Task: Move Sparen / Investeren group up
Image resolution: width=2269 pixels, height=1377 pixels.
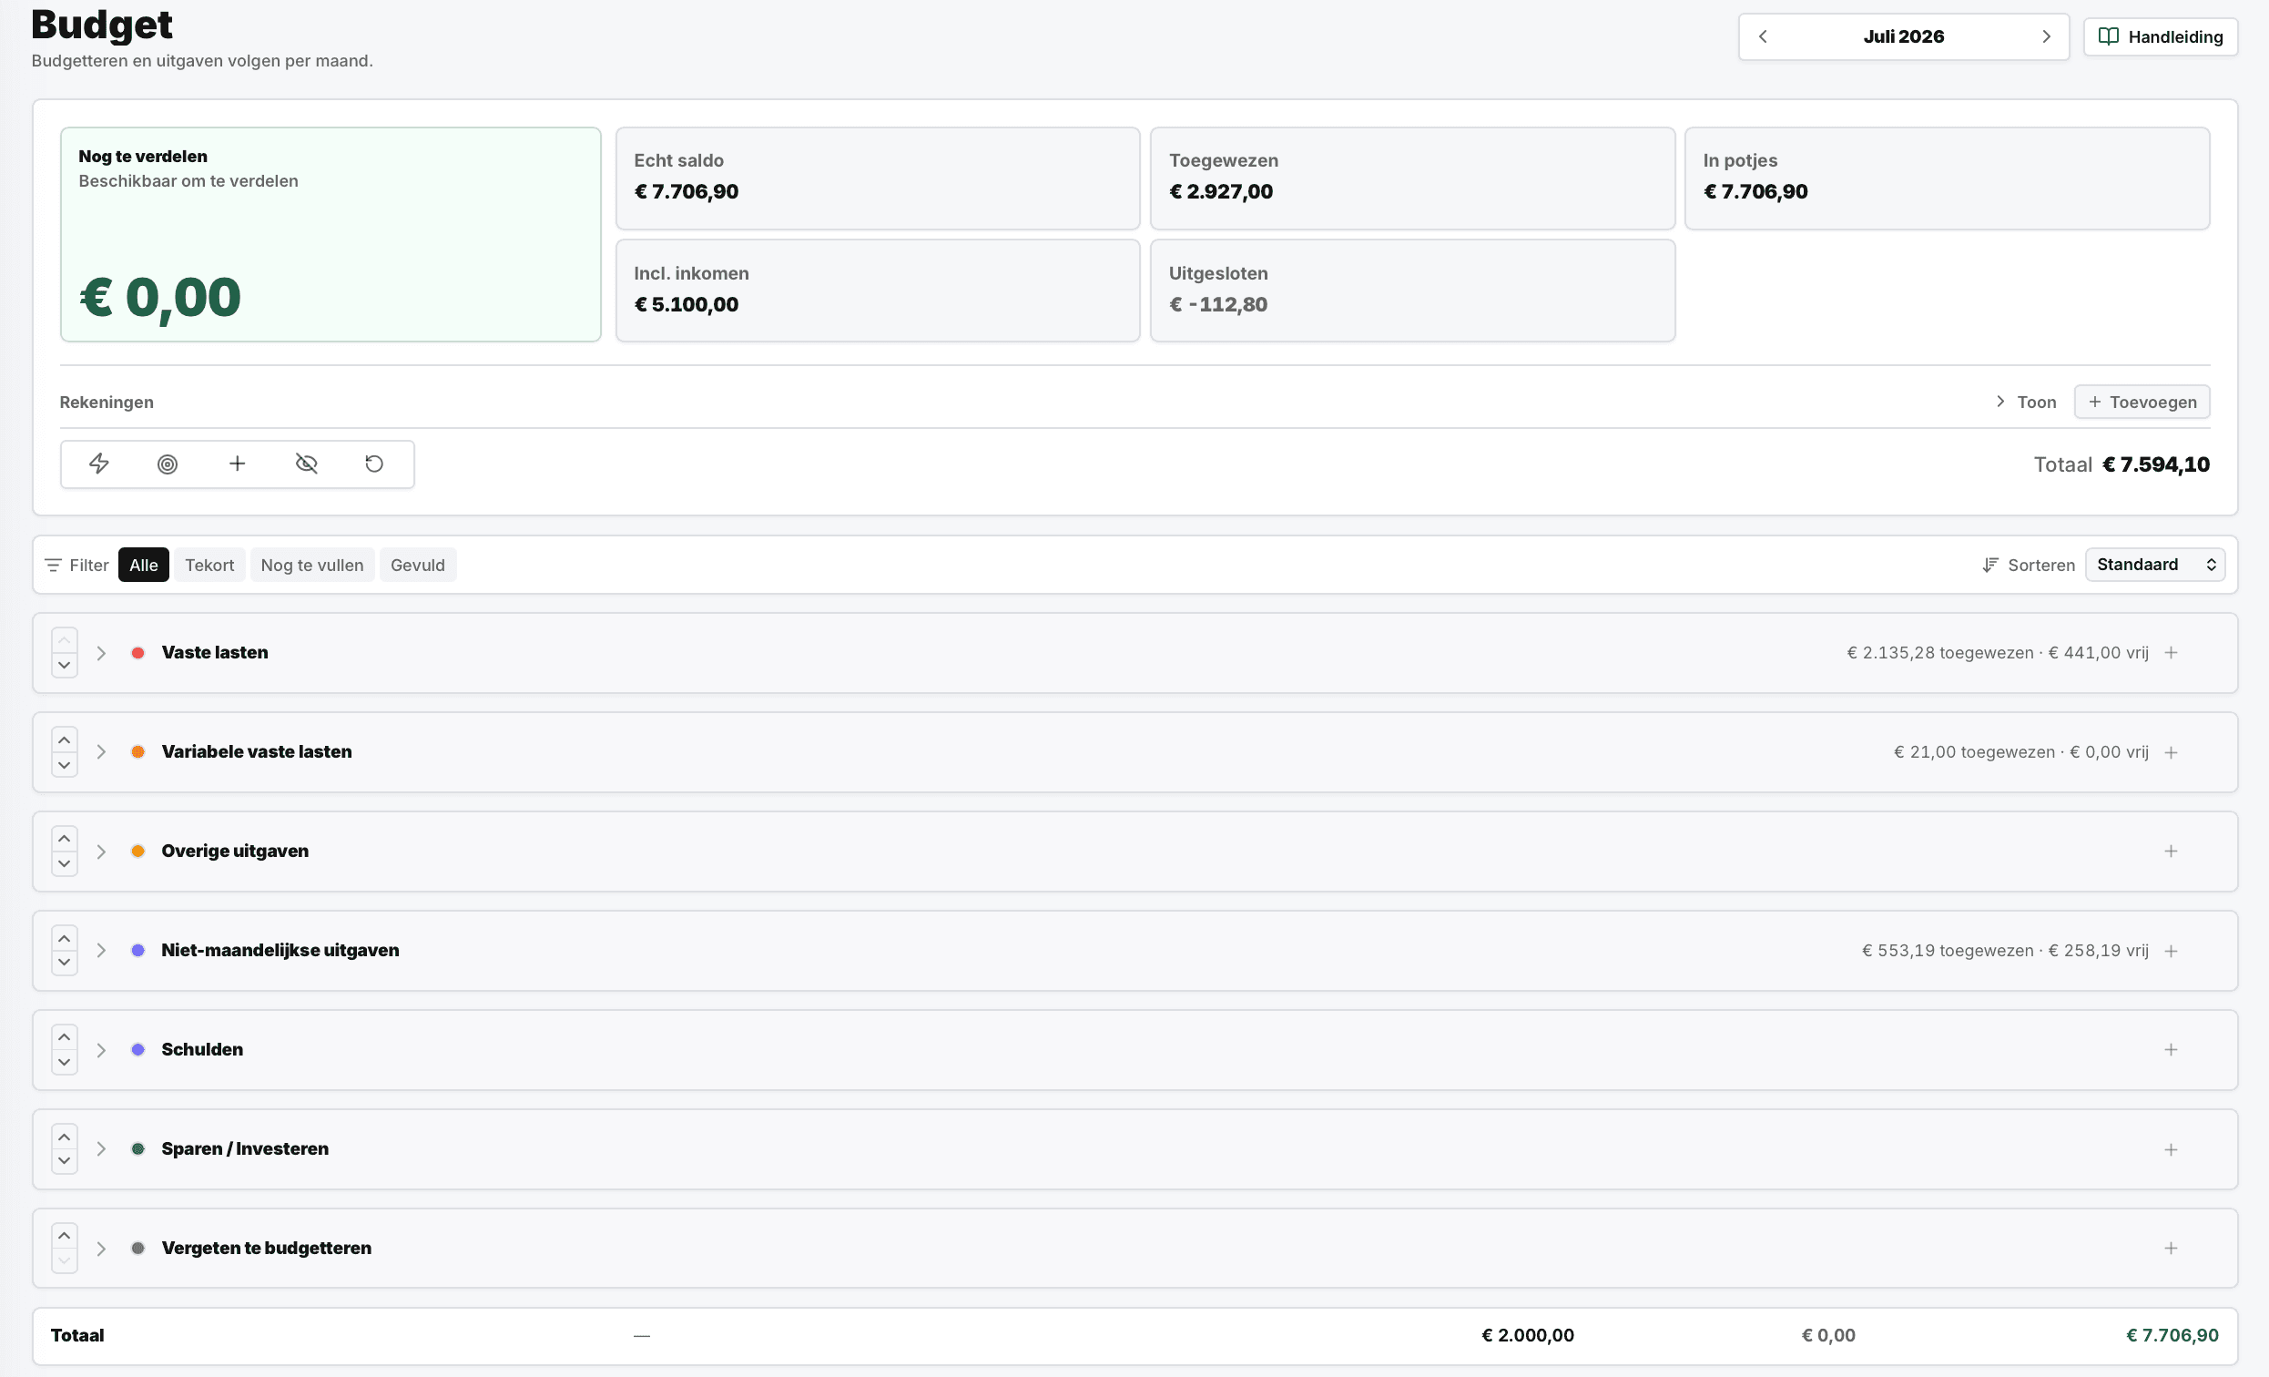Action: [x=65, y=1137]
